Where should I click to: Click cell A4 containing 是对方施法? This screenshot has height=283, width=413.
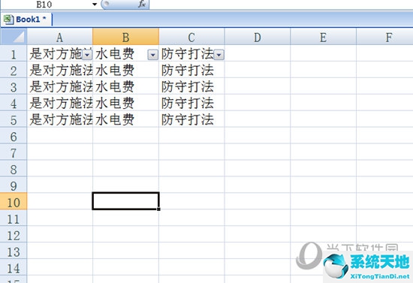click(60, 103)
